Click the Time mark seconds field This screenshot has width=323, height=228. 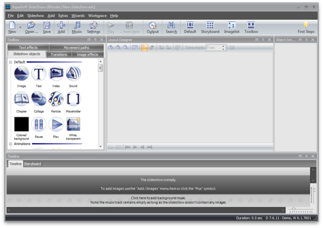tap(214, 48)
